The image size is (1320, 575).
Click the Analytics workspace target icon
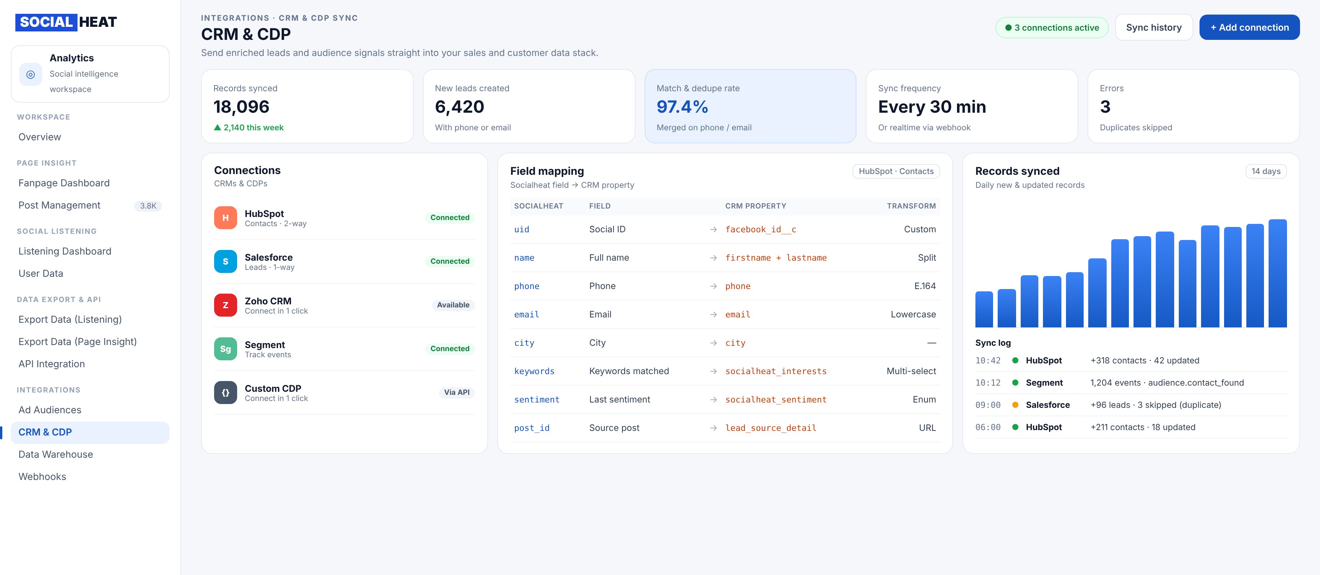pos(31,74)
